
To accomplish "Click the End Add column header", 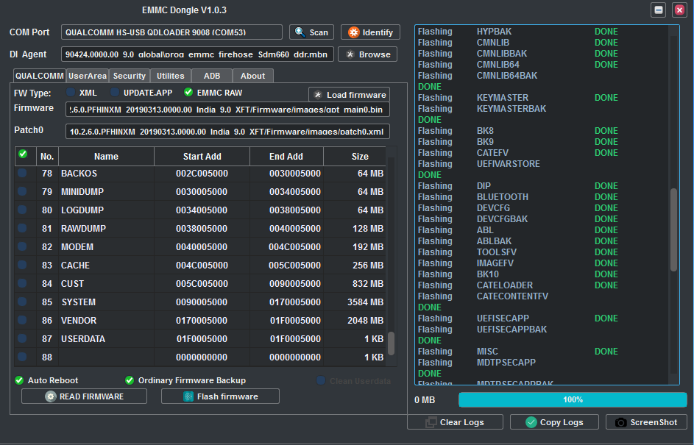I will point(286,156).
